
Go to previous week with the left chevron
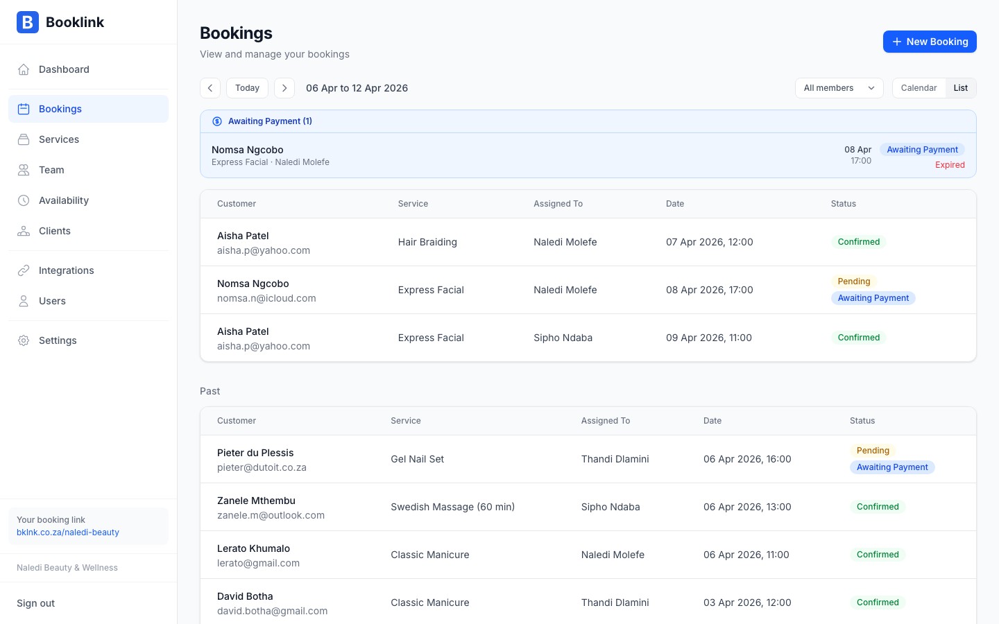[210, 88]
